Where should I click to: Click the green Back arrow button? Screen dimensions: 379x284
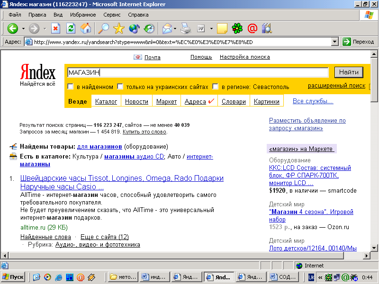pos(13,28)
